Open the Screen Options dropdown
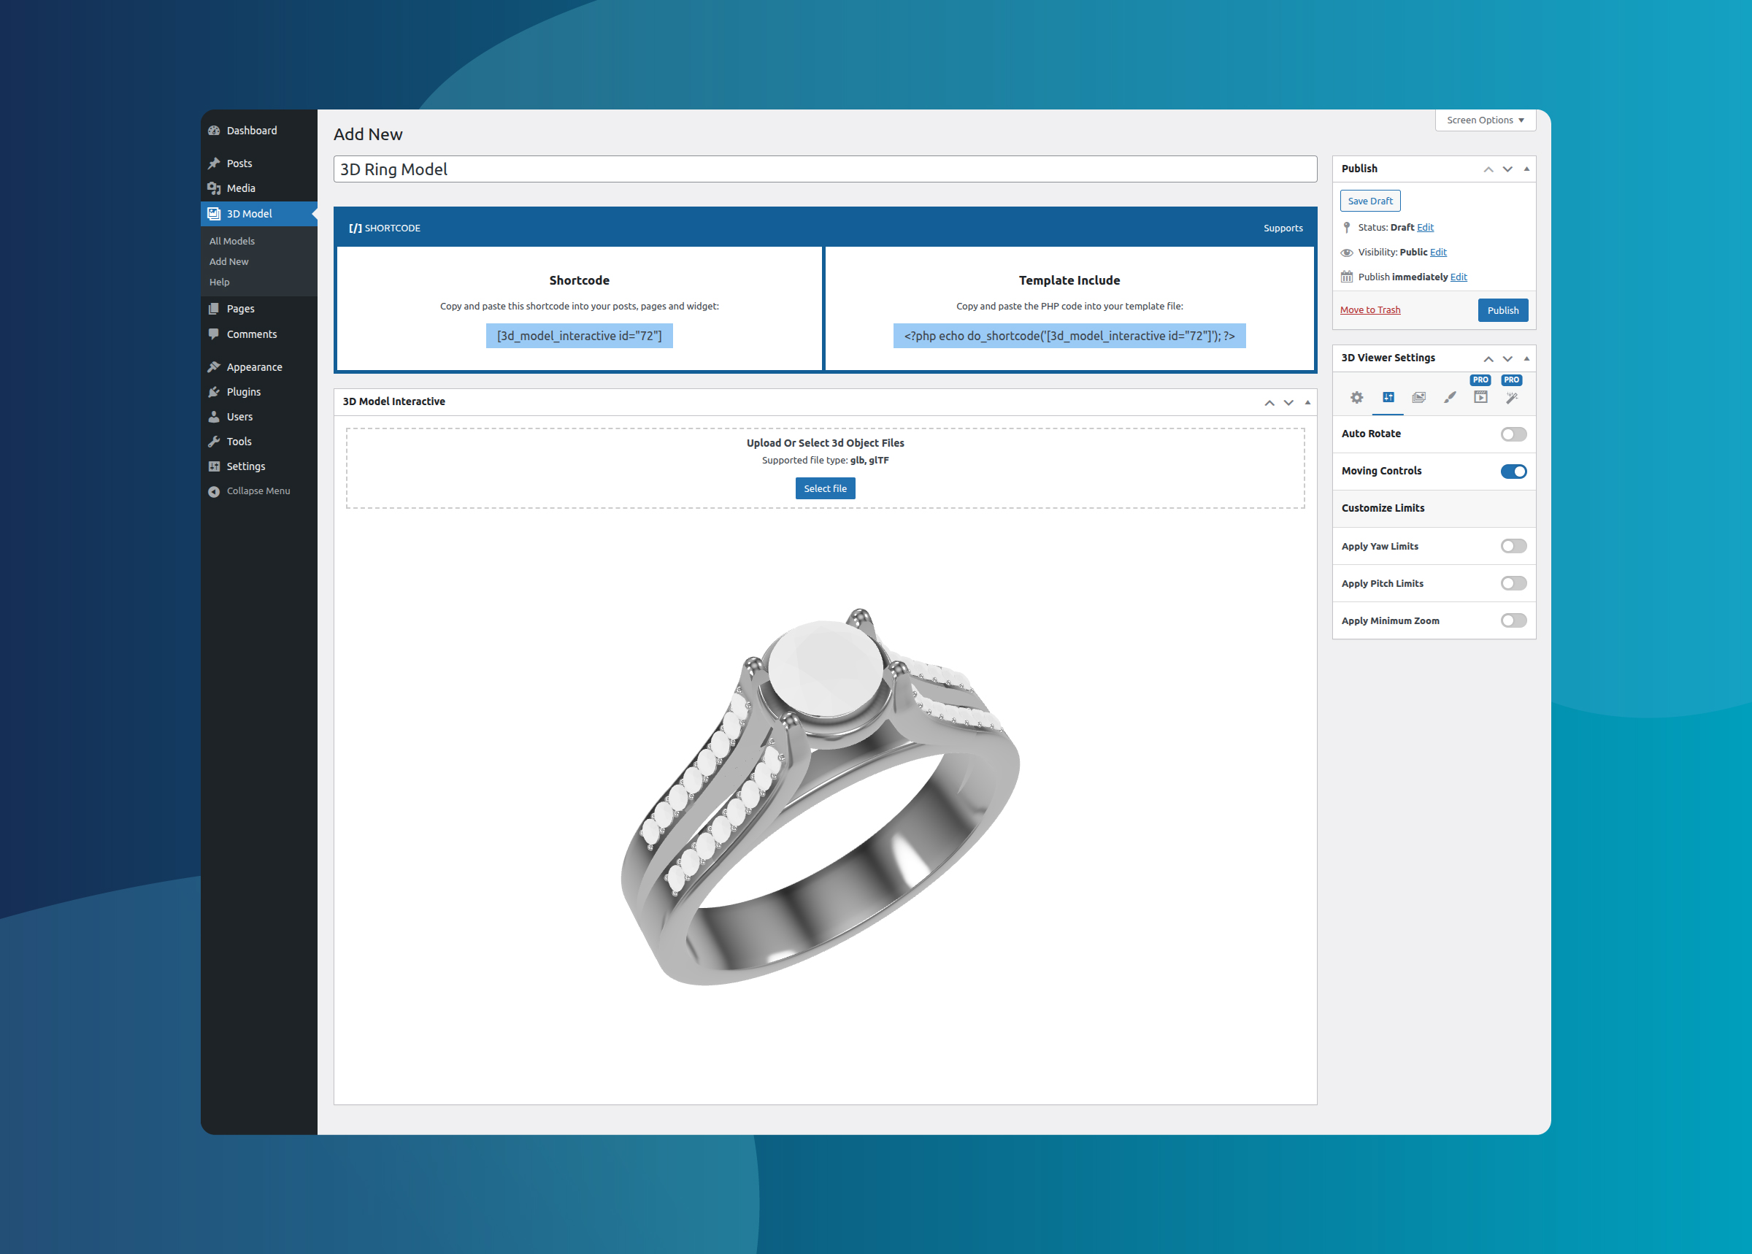 click(x=1484, y=120)
